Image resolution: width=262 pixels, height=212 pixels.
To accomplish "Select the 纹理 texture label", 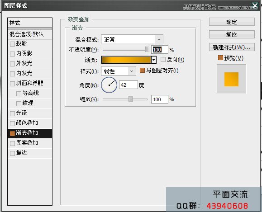I will click(28, 103).
